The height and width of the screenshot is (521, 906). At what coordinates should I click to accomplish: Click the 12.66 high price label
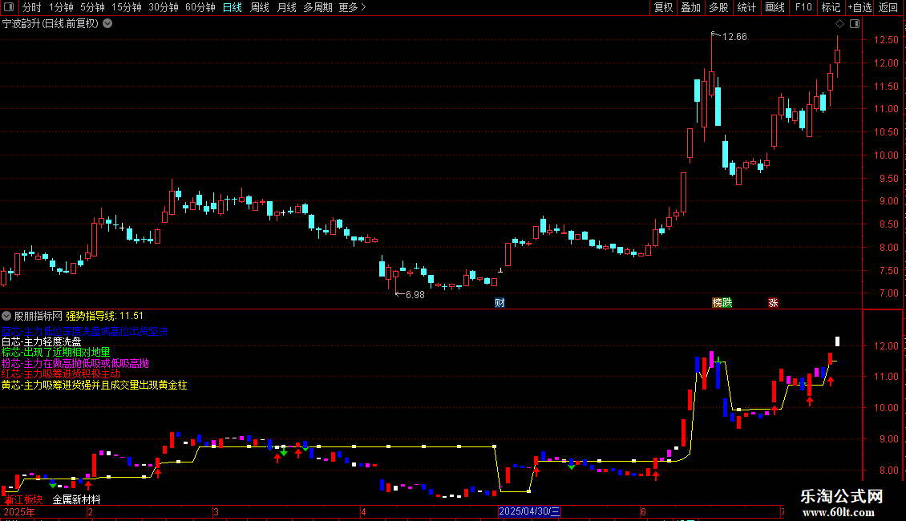(x=734, y=37)
